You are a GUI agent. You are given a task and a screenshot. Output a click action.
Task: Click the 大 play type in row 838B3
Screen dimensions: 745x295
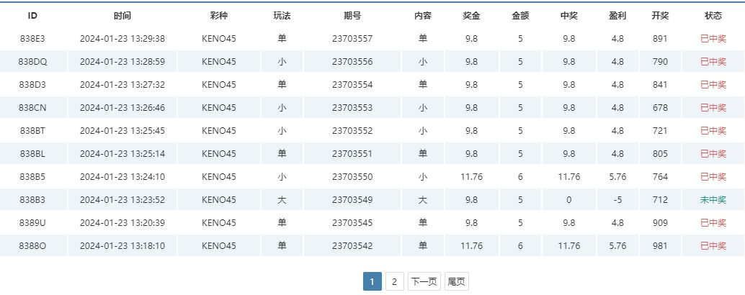tap(282, 200)
